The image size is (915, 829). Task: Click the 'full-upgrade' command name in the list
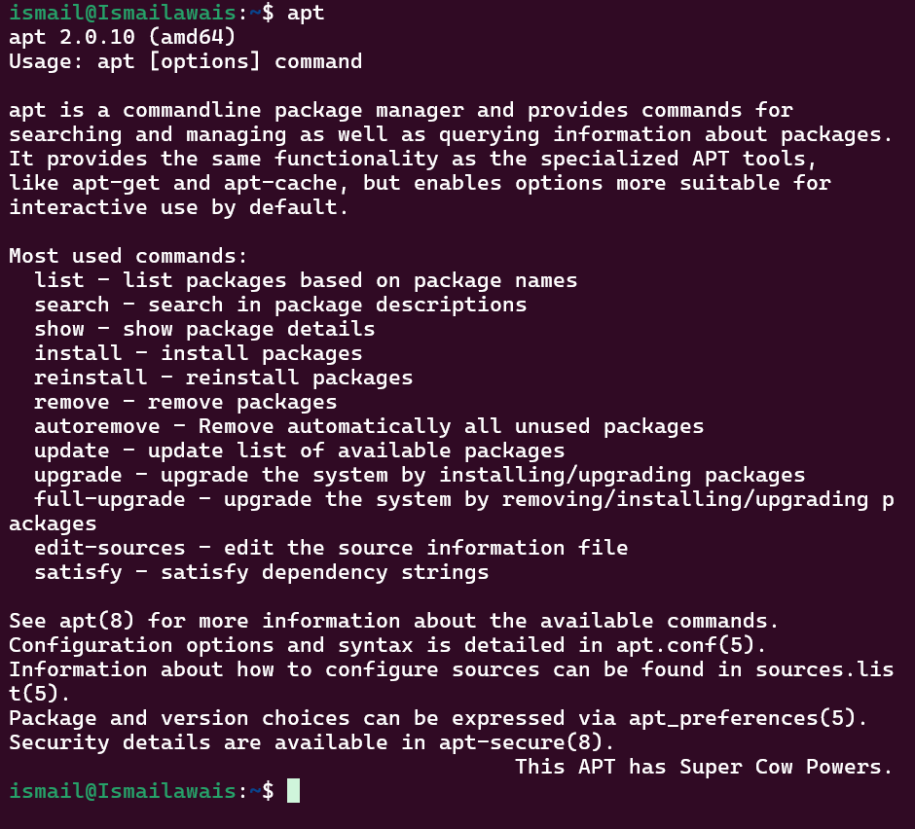pyautogui.click(x=110, y=499)
